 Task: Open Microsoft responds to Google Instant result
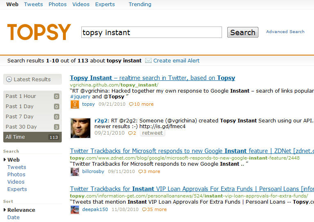(192, 151)
